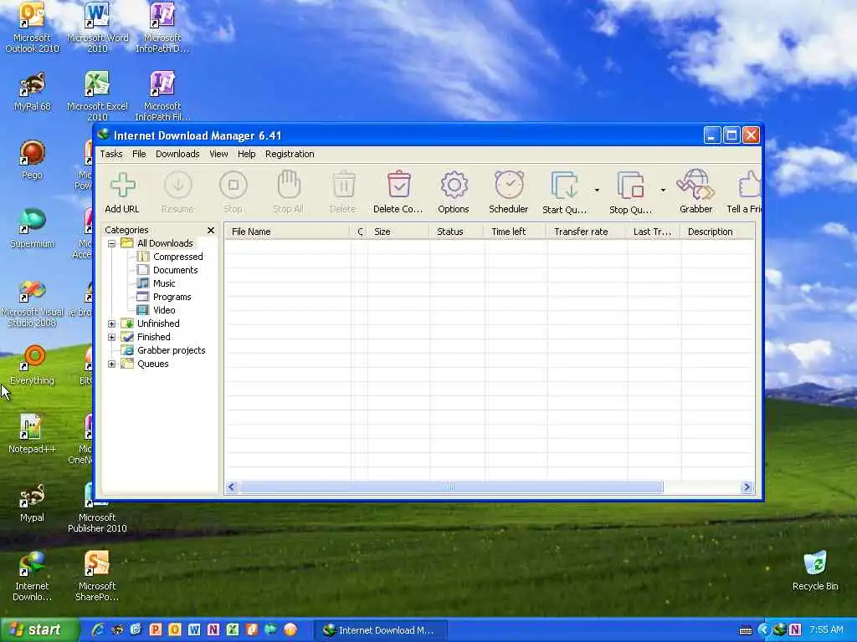This screenshot has width=857, height=642.
Task: Select the Queues category label
Action: click(153, 364)
